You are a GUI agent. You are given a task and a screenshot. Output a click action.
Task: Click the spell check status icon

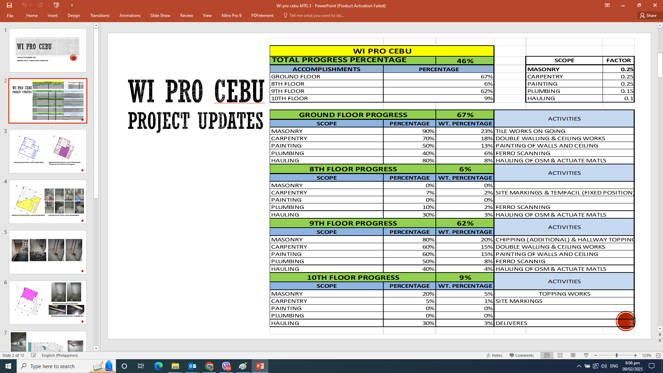point(33,355)
